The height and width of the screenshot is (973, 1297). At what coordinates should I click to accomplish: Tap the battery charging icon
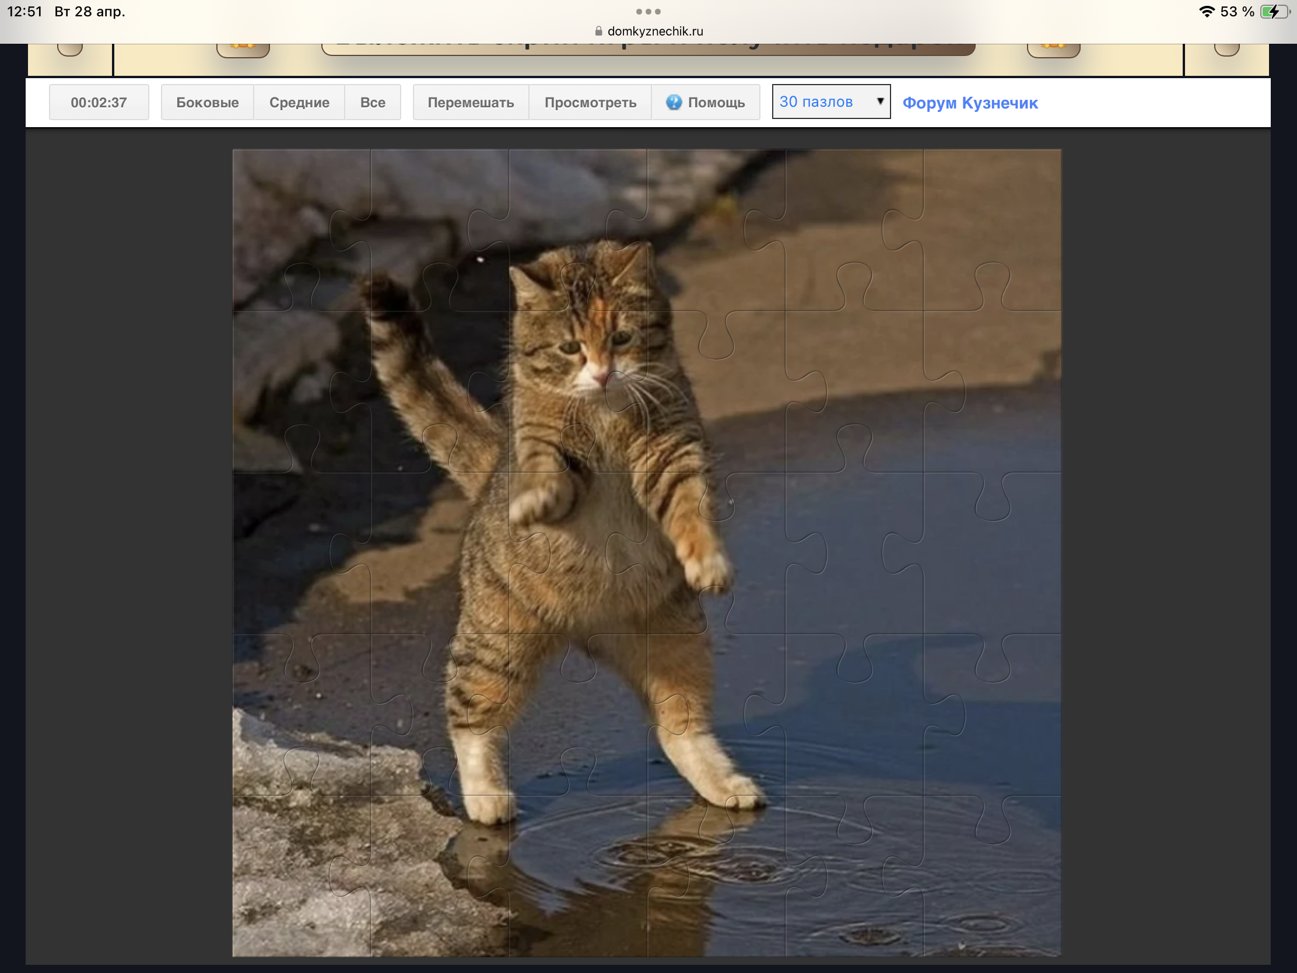pyautogui.click(x=1274, y=12)
